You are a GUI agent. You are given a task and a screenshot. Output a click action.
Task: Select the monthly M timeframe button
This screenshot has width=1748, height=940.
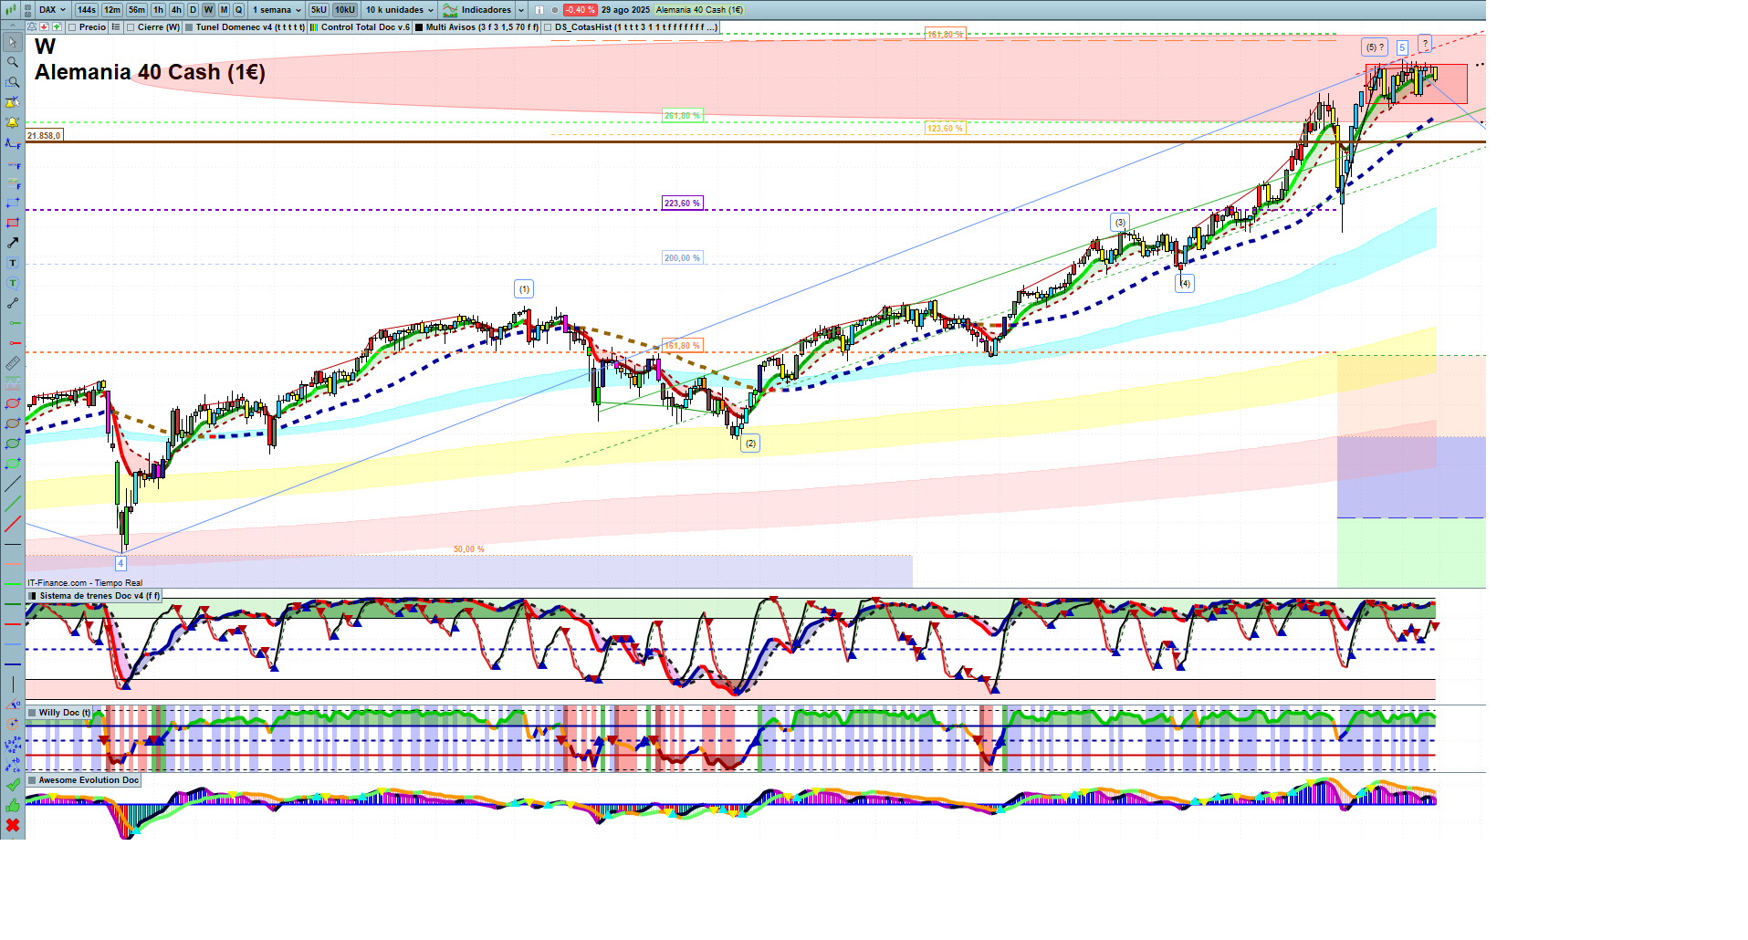(x=224, y=10)
